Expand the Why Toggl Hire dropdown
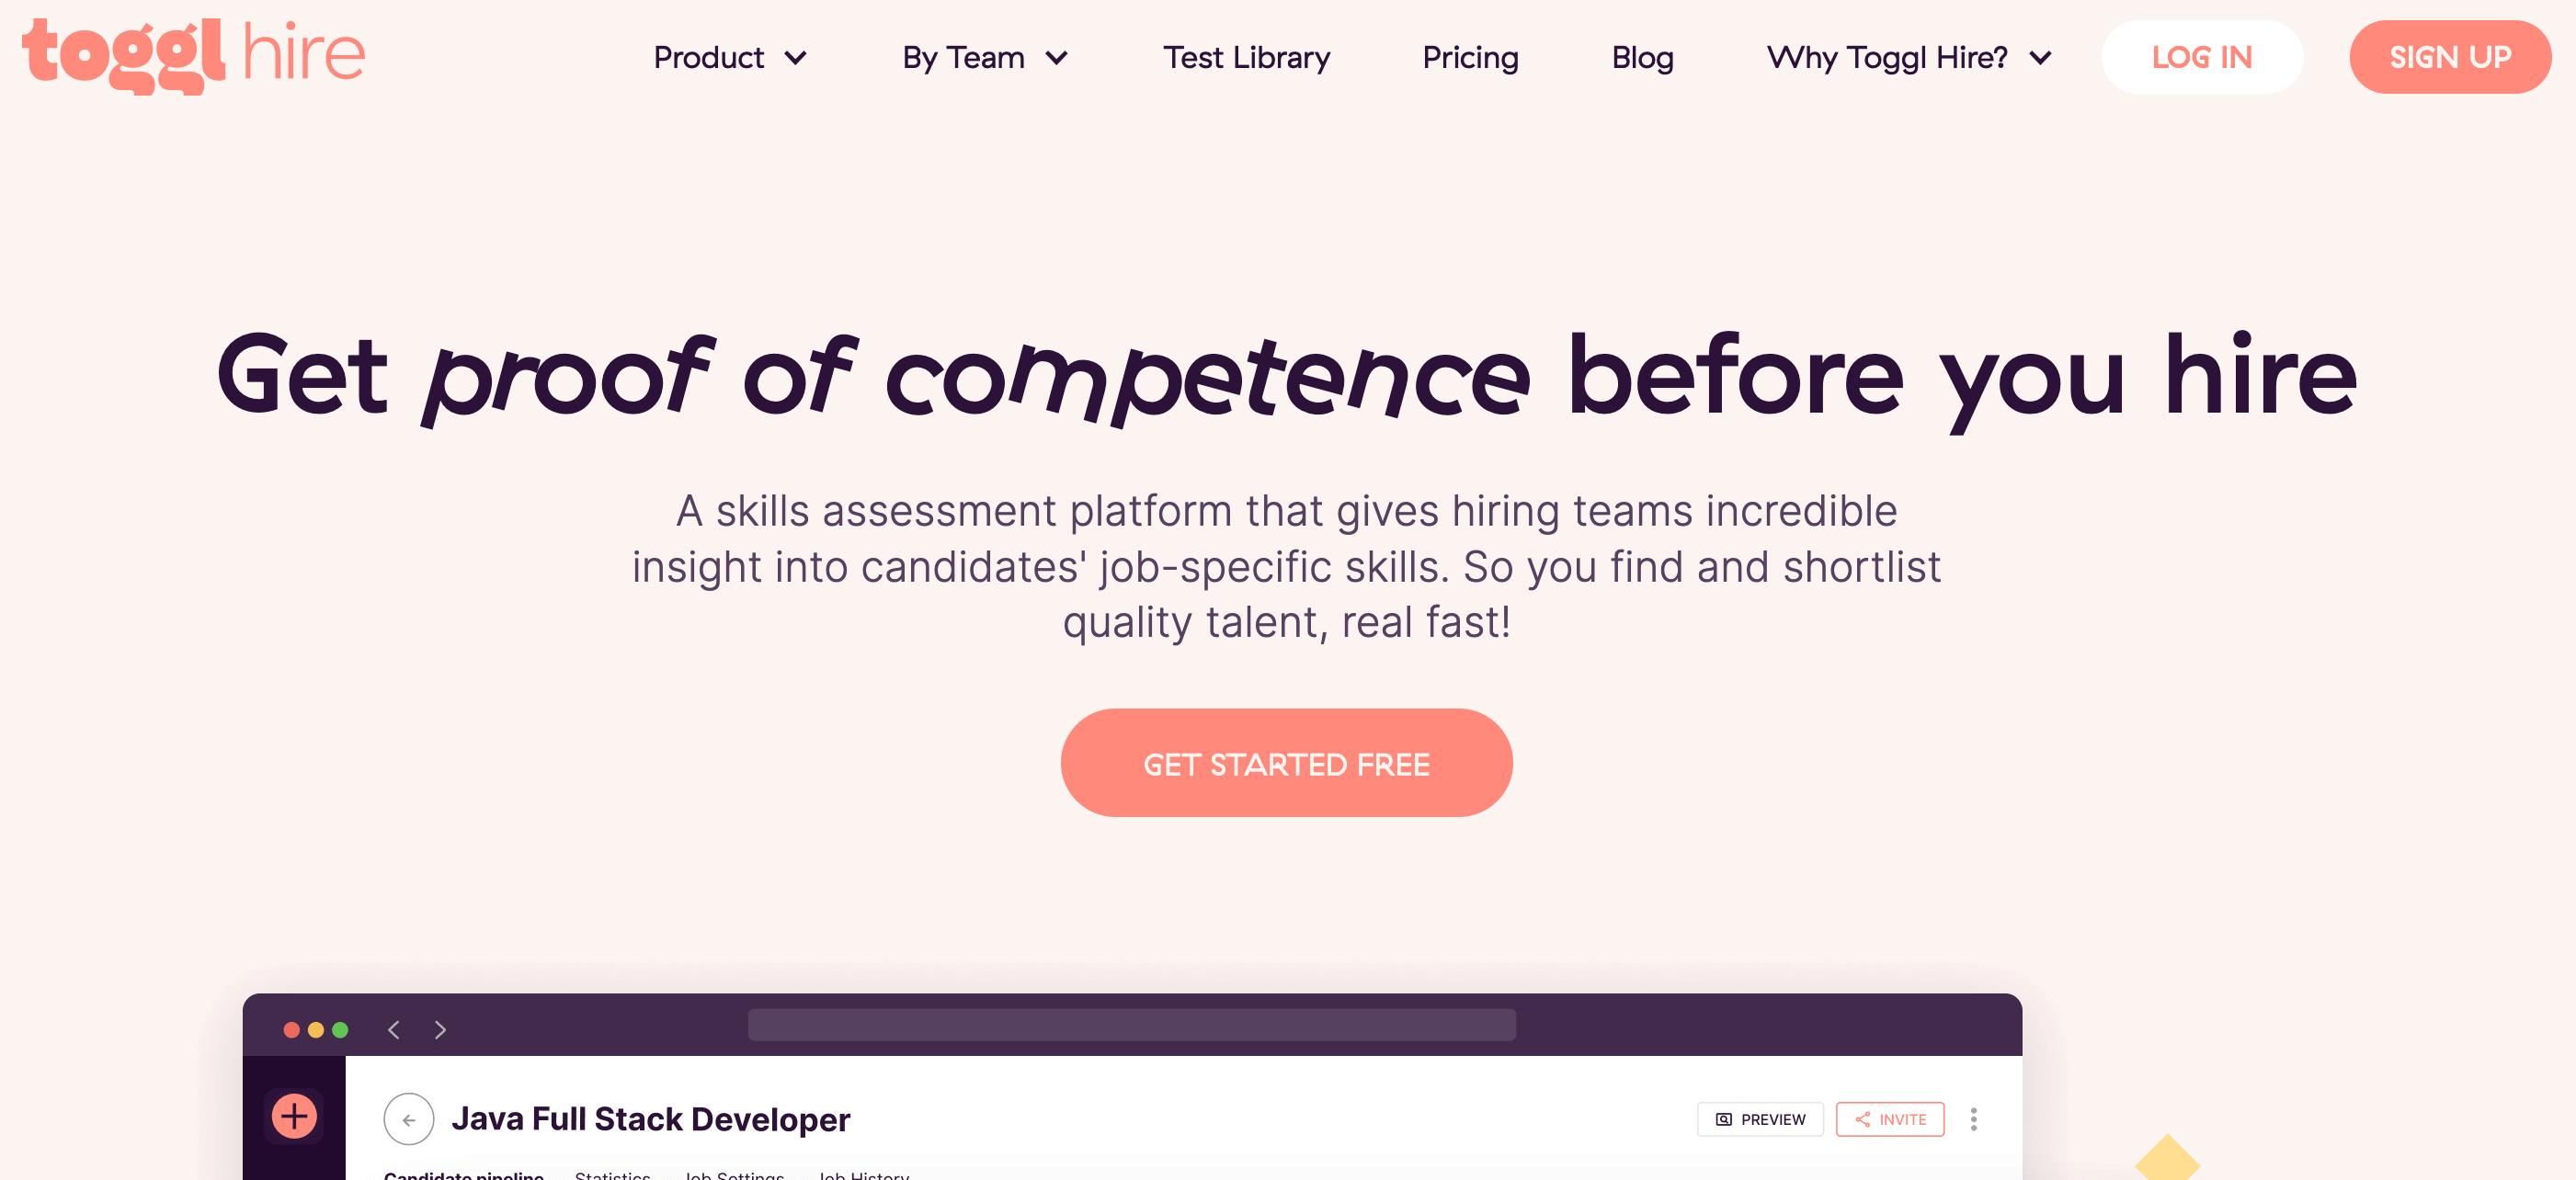Image resolution: width=2576 pixels, height=1180 pixels. pos(1904,58)
